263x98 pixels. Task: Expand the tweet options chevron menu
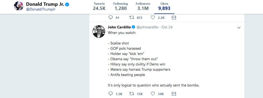[x=239, y=28]
